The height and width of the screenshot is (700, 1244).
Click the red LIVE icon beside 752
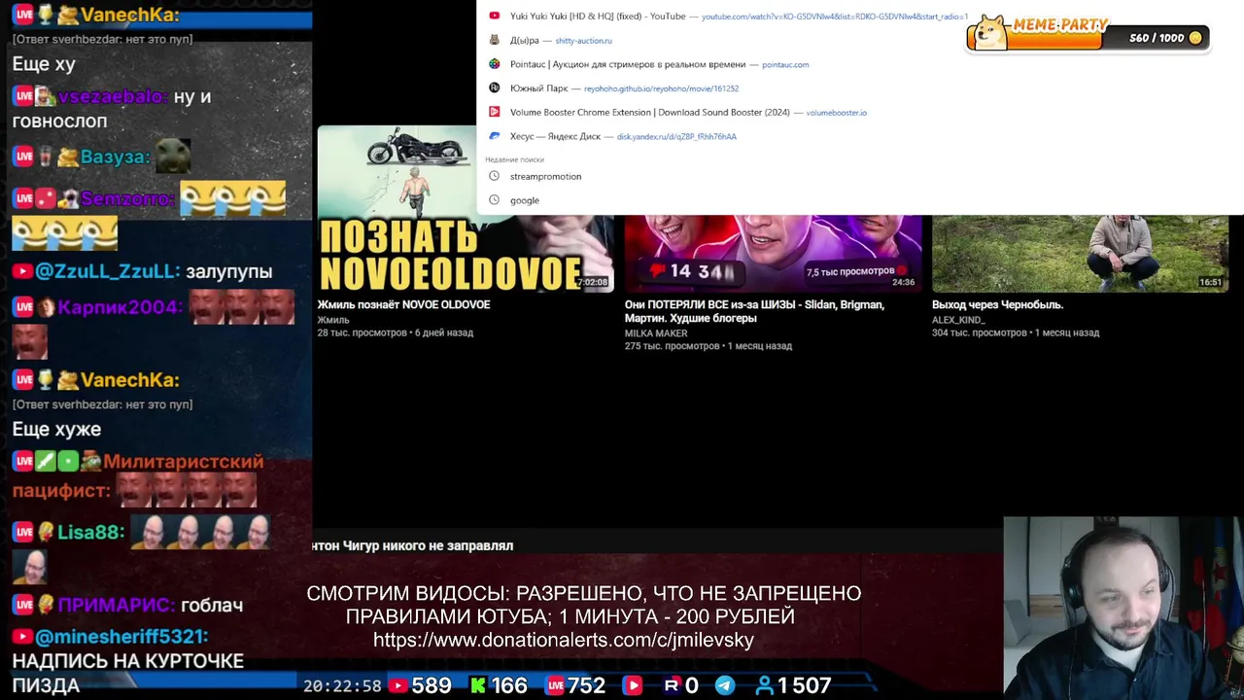point(555,685)
